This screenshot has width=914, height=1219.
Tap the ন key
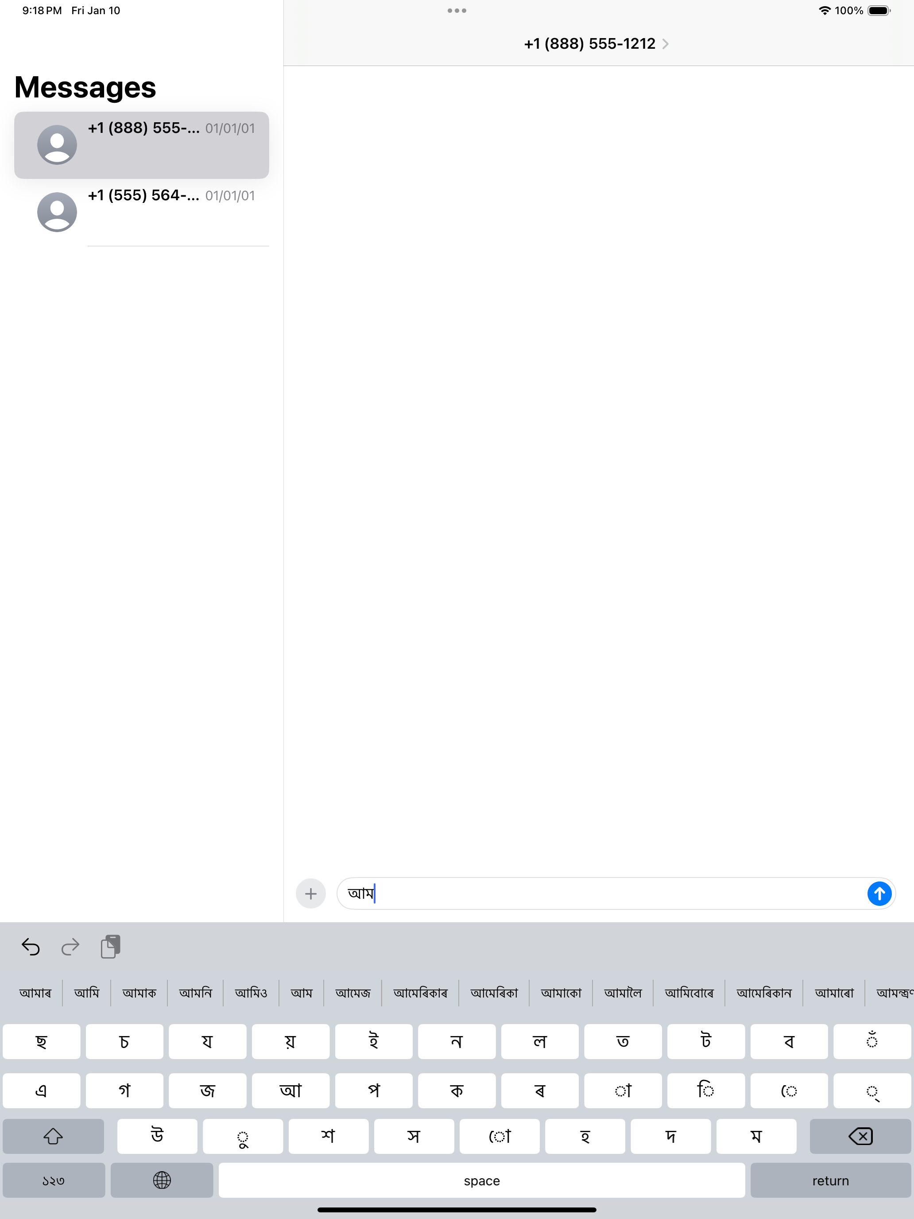(x=457, y=1041)
